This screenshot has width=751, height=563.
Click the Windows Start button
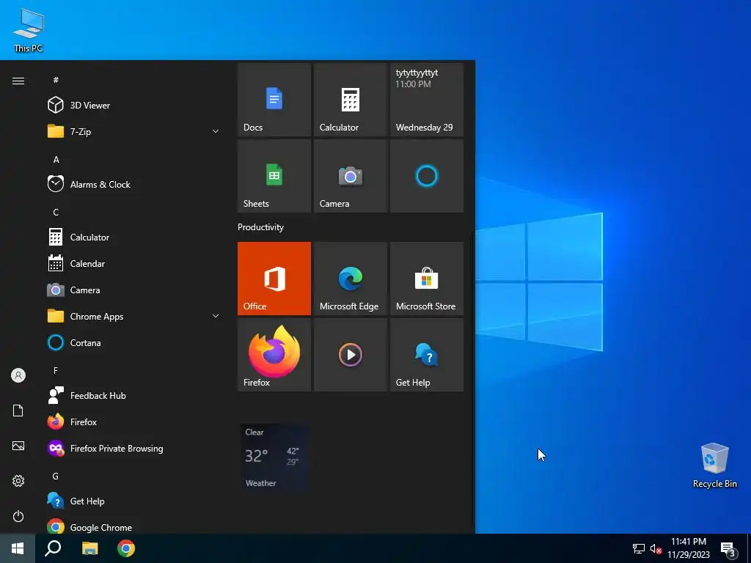click(18, 548)
